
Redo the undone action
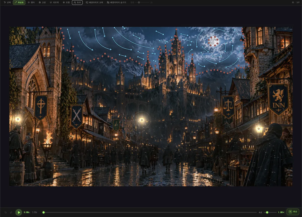tap(11, 212)
